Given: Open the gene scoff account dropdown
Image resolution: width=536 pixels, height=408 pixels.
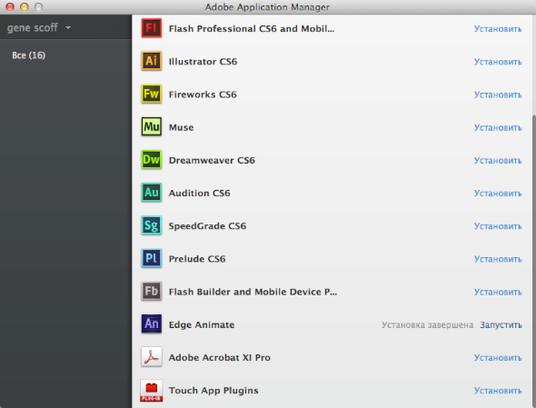Looking at the screenshot, I should (x=39, y=27).
